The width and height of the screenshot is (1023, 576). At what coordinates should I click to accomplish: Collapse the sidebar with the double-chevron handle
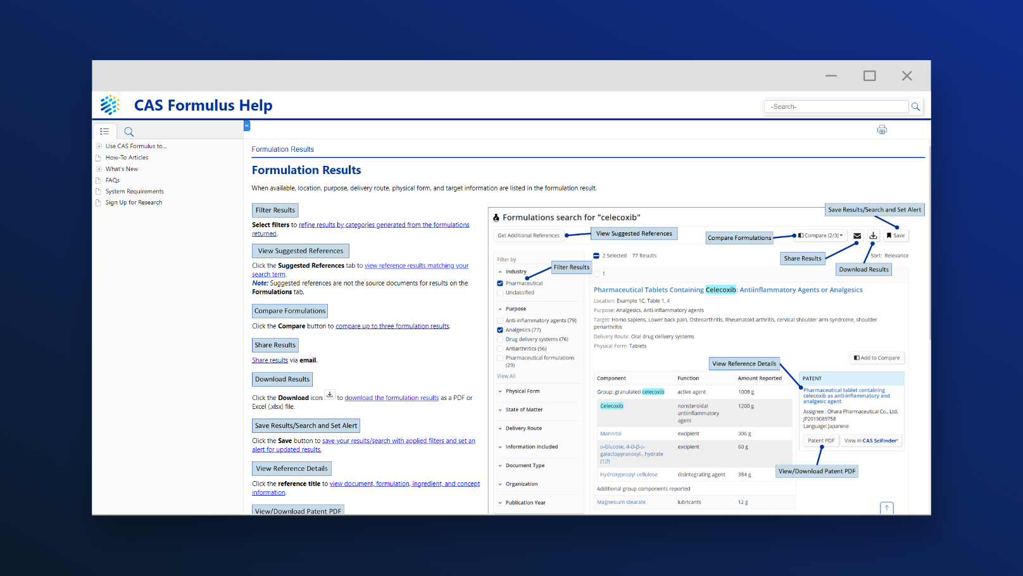click(x=247, y=126)
